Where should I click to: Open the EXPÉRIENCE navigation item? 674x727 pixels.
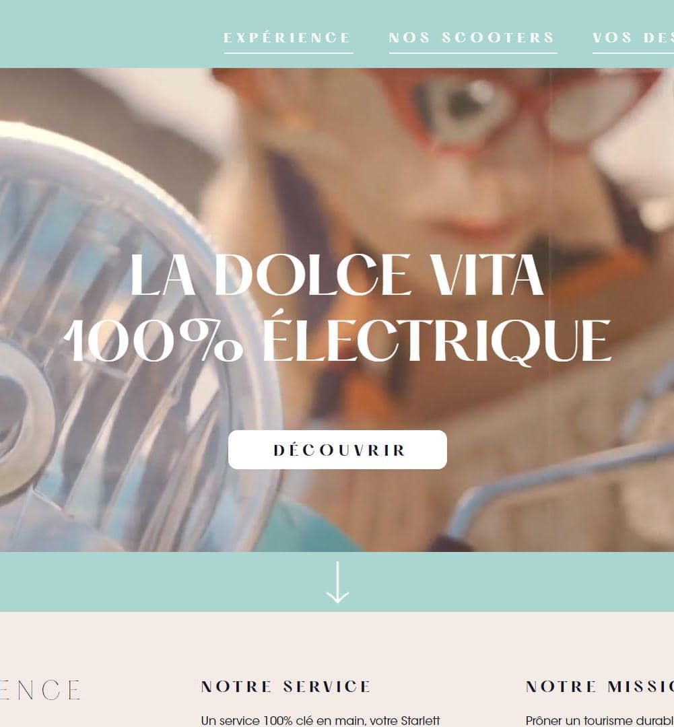point(287,38)
